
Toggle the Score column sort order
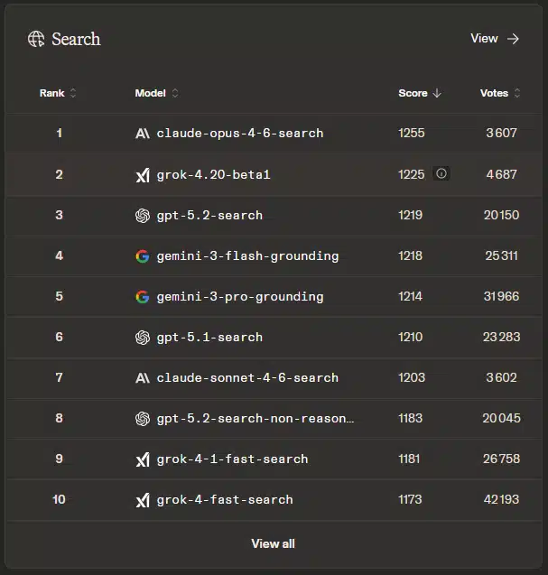tap(419, 93)
